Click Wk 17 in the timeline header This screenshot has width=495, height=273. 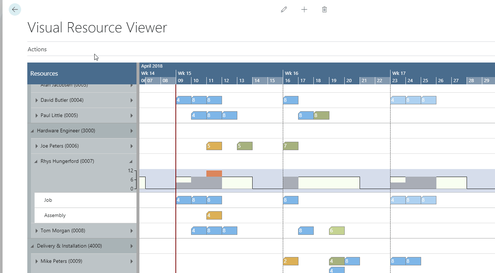[x=399, y=73]
